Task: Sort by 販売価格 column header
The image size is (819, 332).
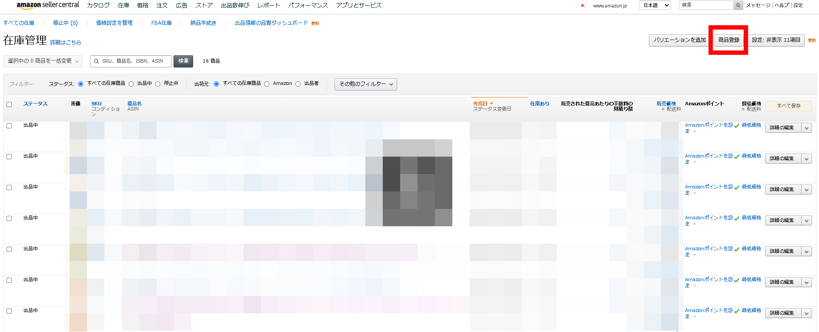Action: 666,104
